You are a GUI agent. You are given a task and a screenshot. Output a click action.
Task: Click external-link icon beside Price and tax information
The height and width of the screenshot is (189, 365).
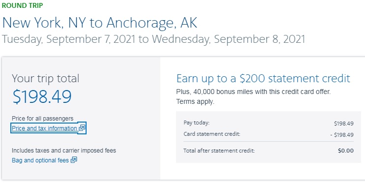pos(82,127)
